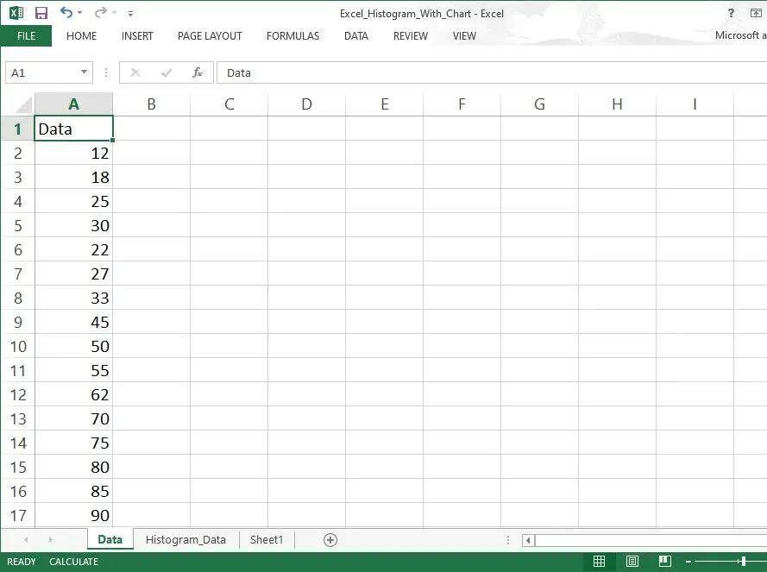The image size is (767, 572).
Task: Switch to the FORMULAS ribbon tab
Action: (292, 36)
